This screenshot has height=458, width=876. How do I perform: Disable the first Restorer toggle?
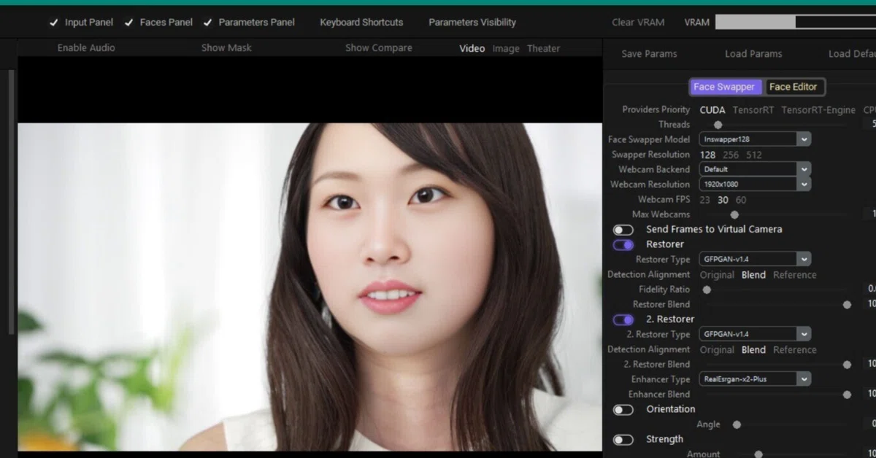click(623, 245)
